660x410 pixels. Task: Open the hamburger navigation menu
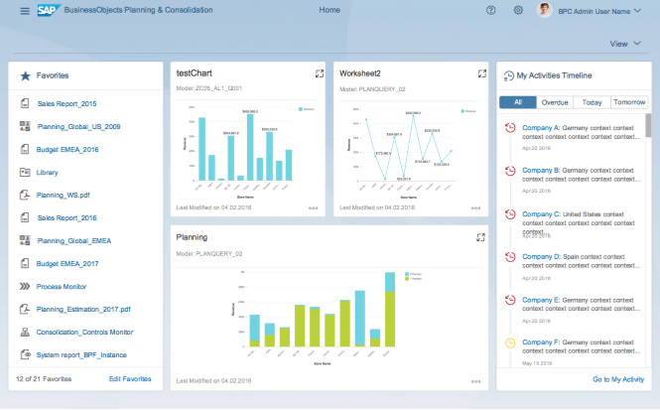[x=25, y=11]
